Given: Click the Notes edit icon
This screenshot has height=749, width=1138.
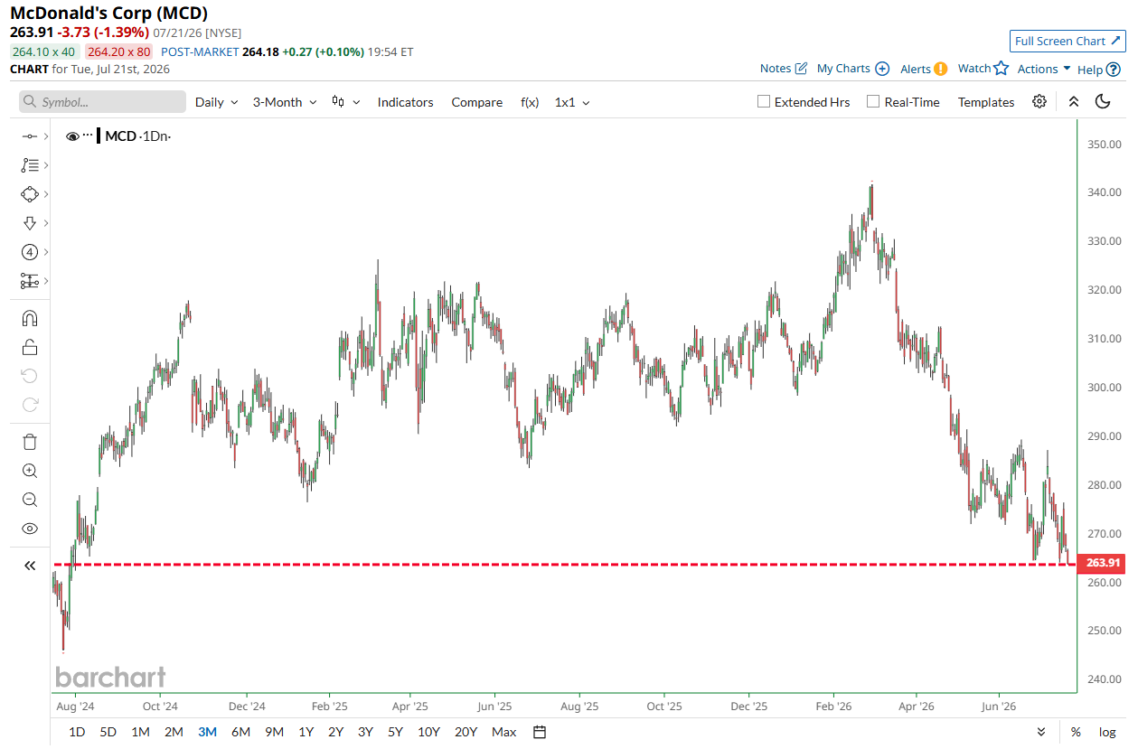Looking at the screenshot, I should [x=801, y=69].
